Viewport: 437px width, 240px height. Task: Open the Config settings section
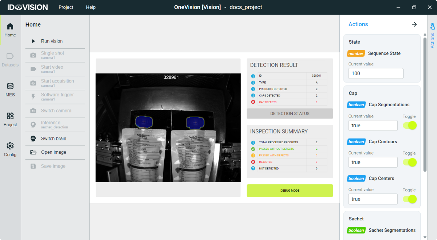click(x=10, y=149)
